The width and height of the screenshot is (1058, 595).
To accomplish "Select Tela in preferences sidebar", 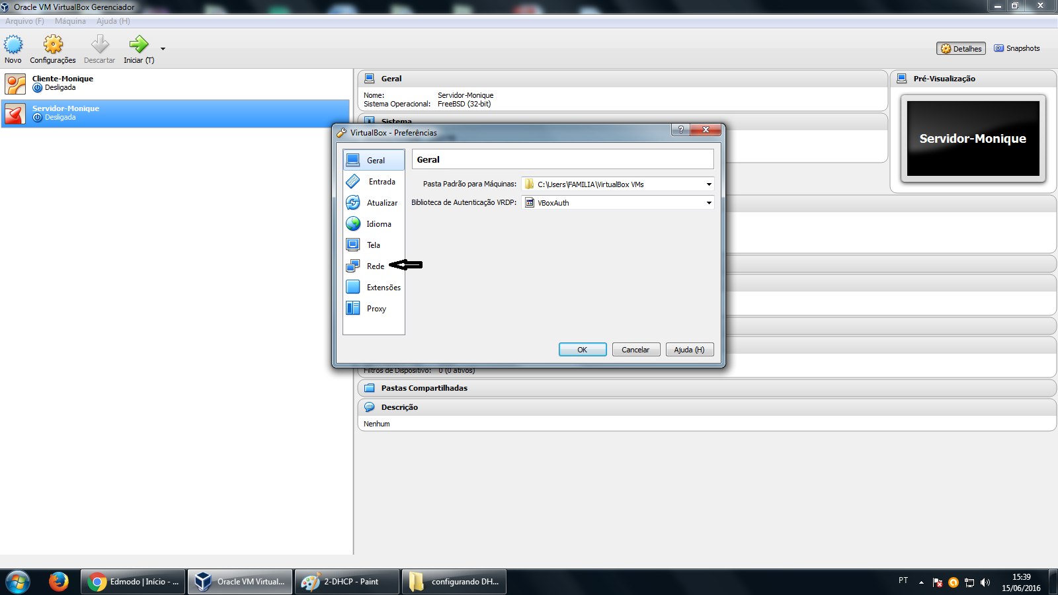I will click(x=374, y=245).
